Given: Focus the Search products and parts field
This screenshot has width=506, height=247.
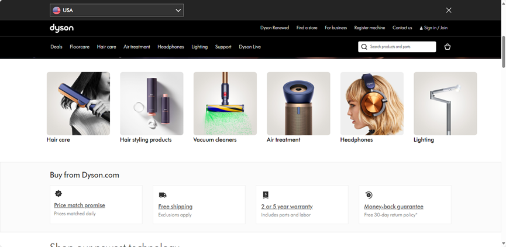Looking at the screenshot, I should click(397, 47).
